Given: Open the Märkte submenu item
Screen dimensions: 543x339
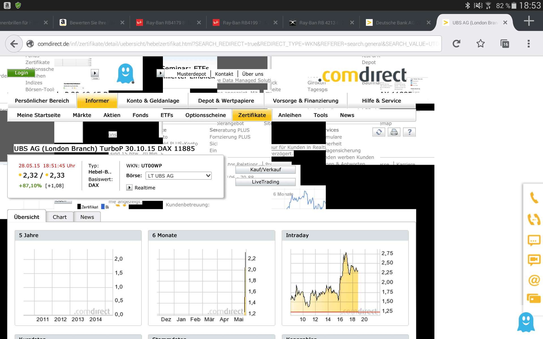Looking at the screenshot, I should coord(82,115).
